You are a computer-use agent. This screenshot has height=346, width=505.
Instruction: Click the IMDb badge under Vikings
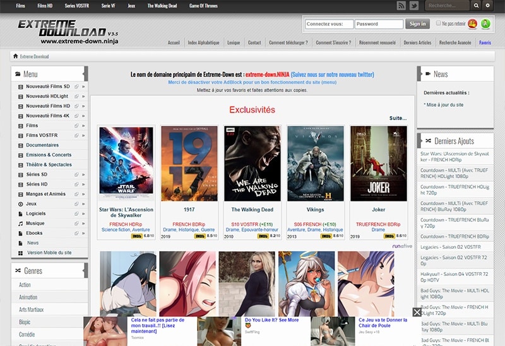click(x=326, y=236)
